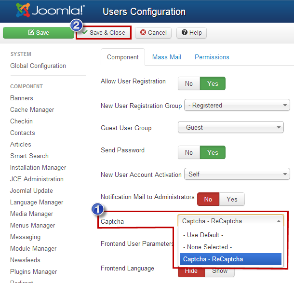Image resolution: width=294 pixels, height=283 pixels.
Task: Set Send Password to Yes
Action: click(x=213, y=152)
